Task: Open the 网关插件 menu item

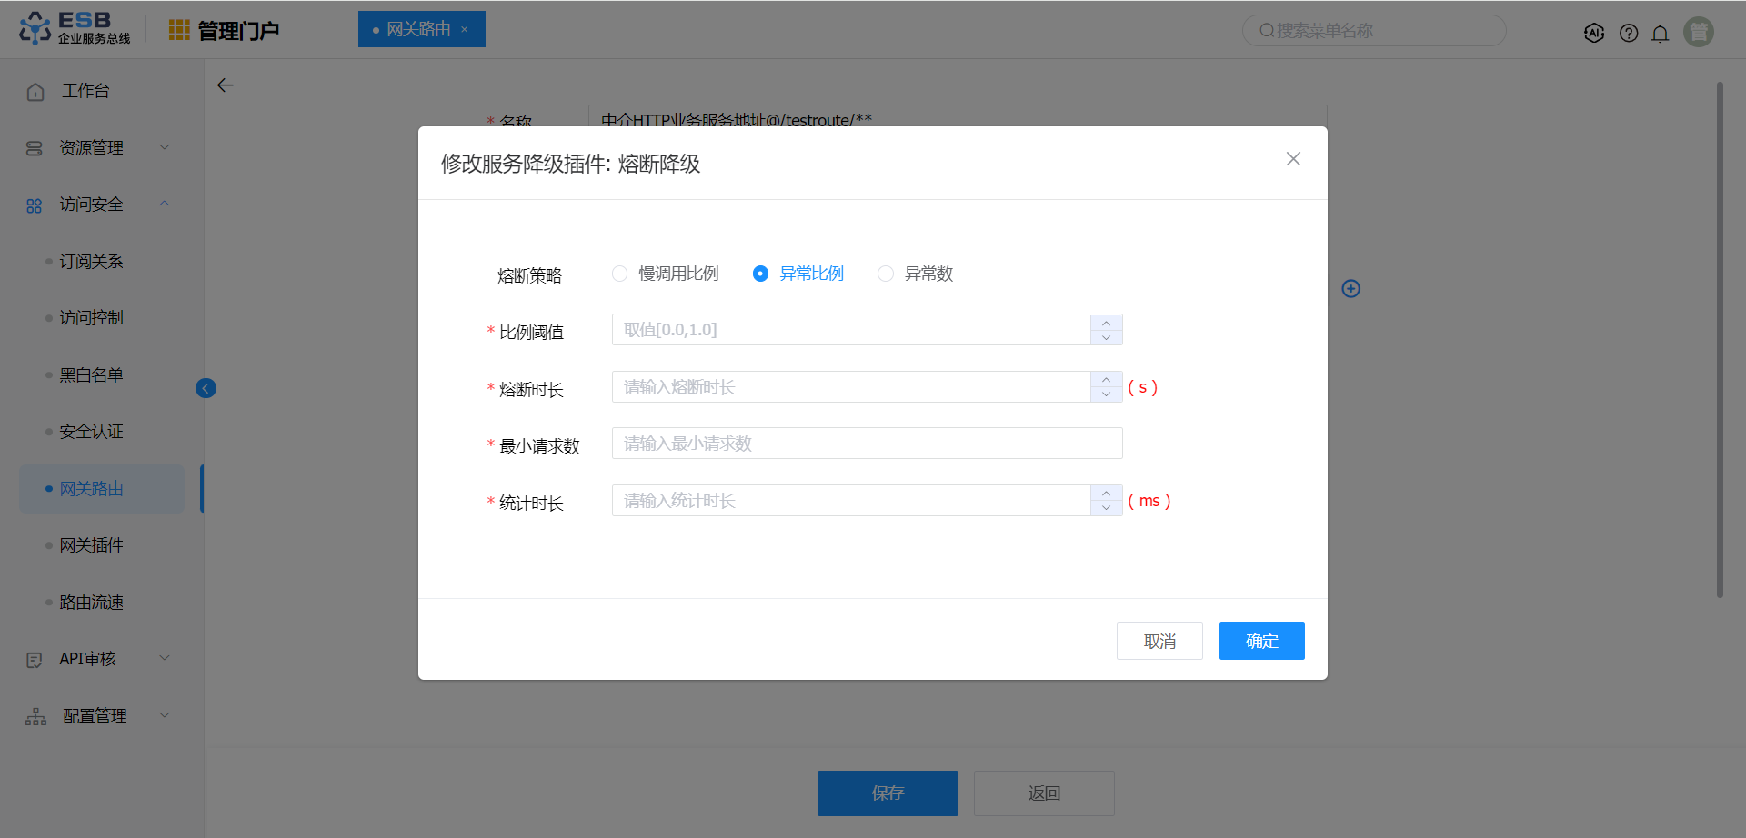Action: [91, 545]
